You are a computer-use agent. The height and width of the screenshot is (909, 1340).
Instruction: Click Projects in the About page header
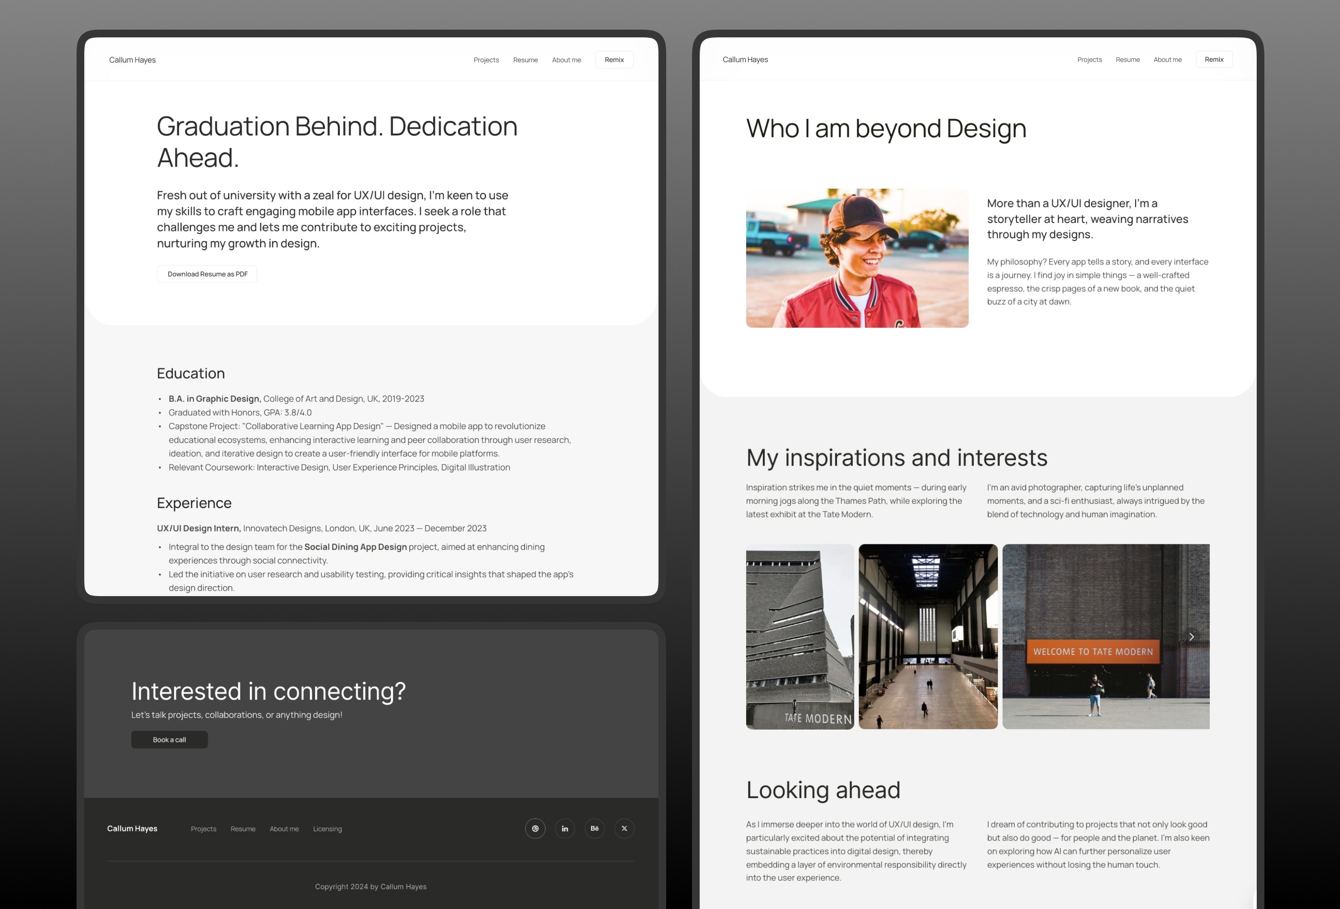1089,59
